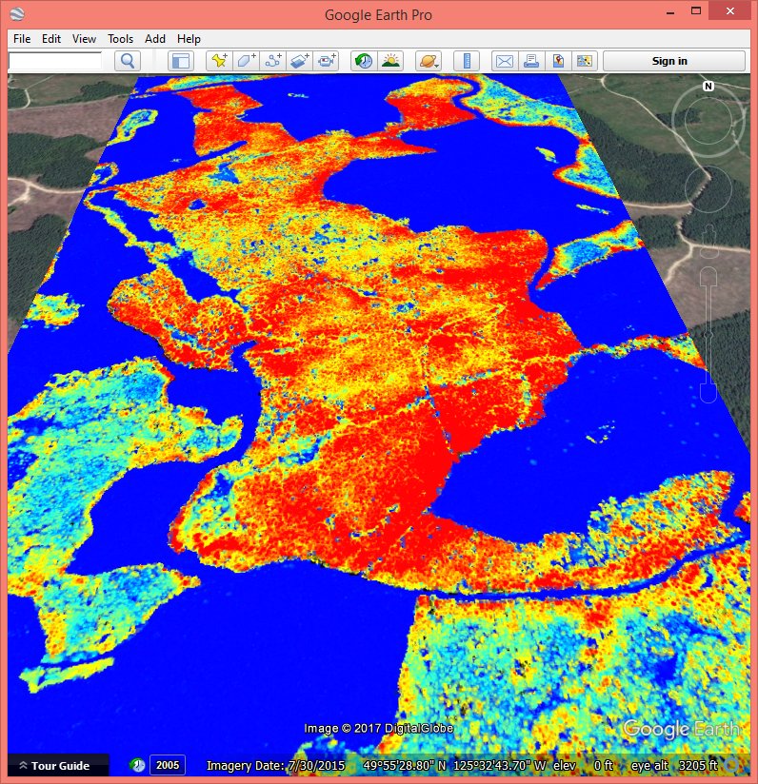Select the Add Polygon tool
Screen dimensions: 758x784
(x=247, y=61)
